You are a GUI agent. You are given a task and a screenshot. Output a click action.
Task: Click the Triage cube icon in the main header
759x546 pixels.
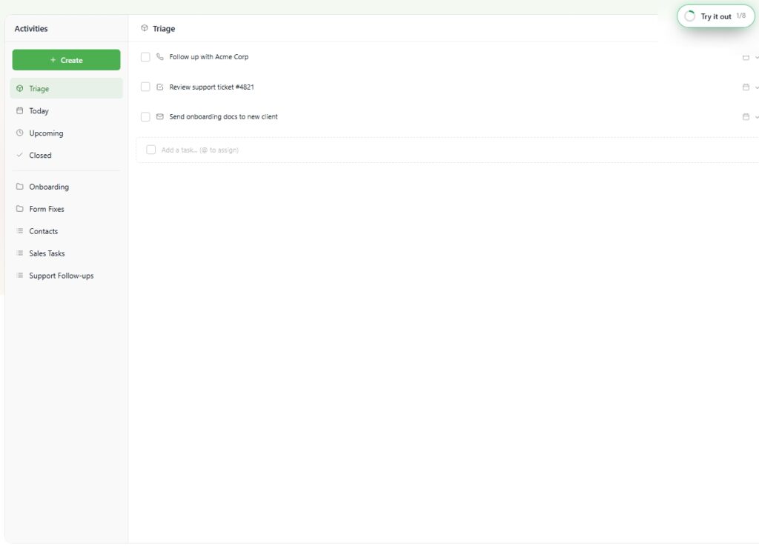tap(145, 28)
